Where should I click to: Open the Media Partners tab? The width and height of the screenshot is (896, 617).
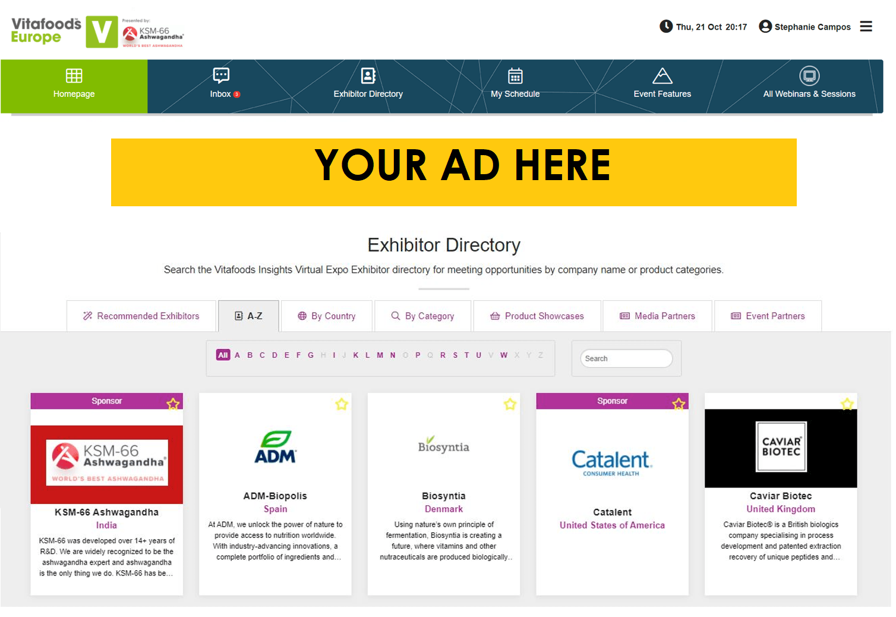coord(657,316)
